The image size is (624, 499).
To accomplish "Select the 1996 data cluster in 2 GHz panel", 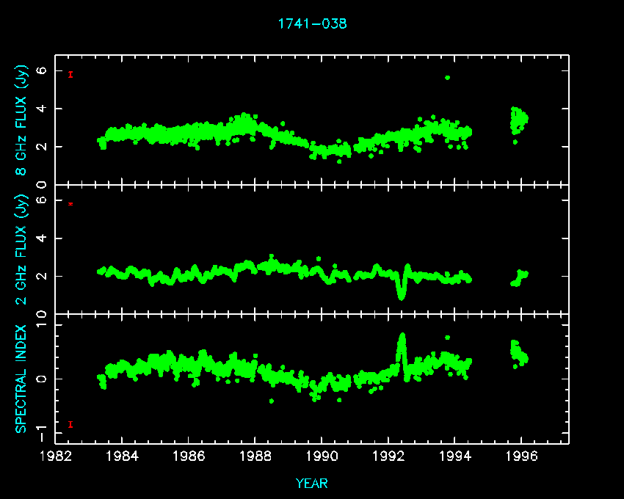I will [520, 277].
